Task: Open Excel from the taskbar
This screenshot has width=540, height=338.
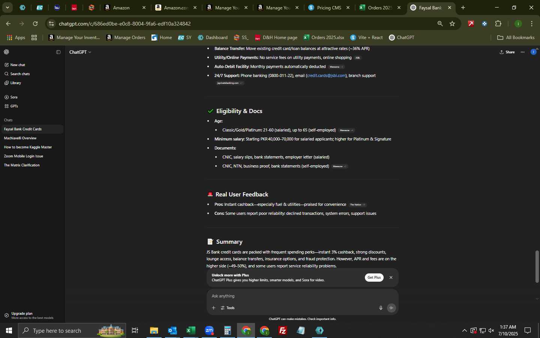Action: (191, 330)
